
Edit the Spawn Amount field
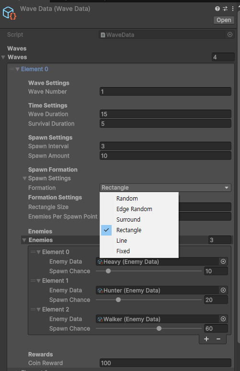[165, 156]
